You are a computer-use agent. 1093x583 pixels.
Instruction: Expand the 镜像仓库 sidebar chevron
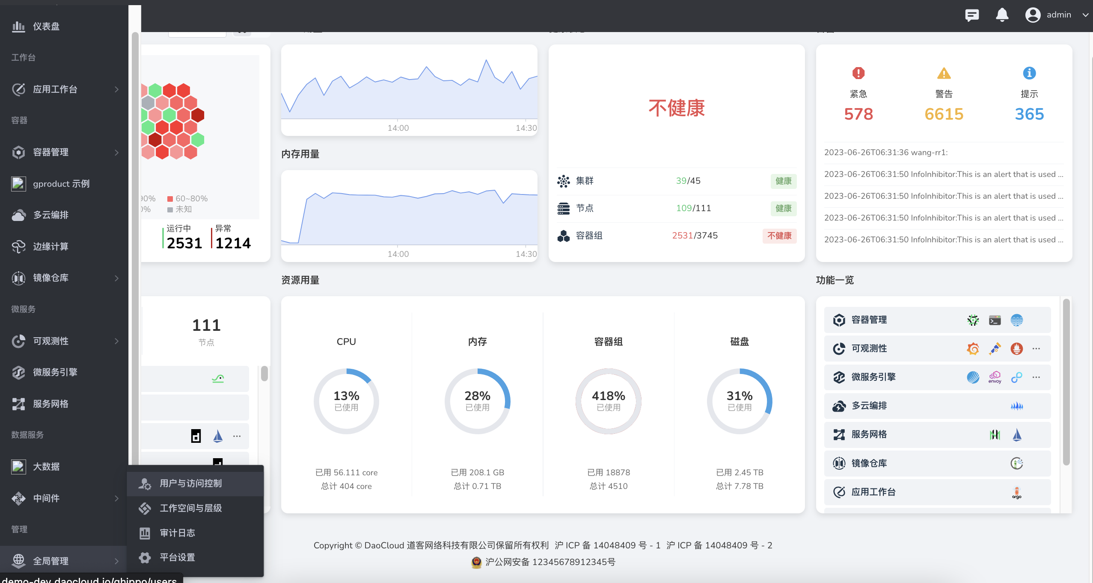click(x=116, y=278)
